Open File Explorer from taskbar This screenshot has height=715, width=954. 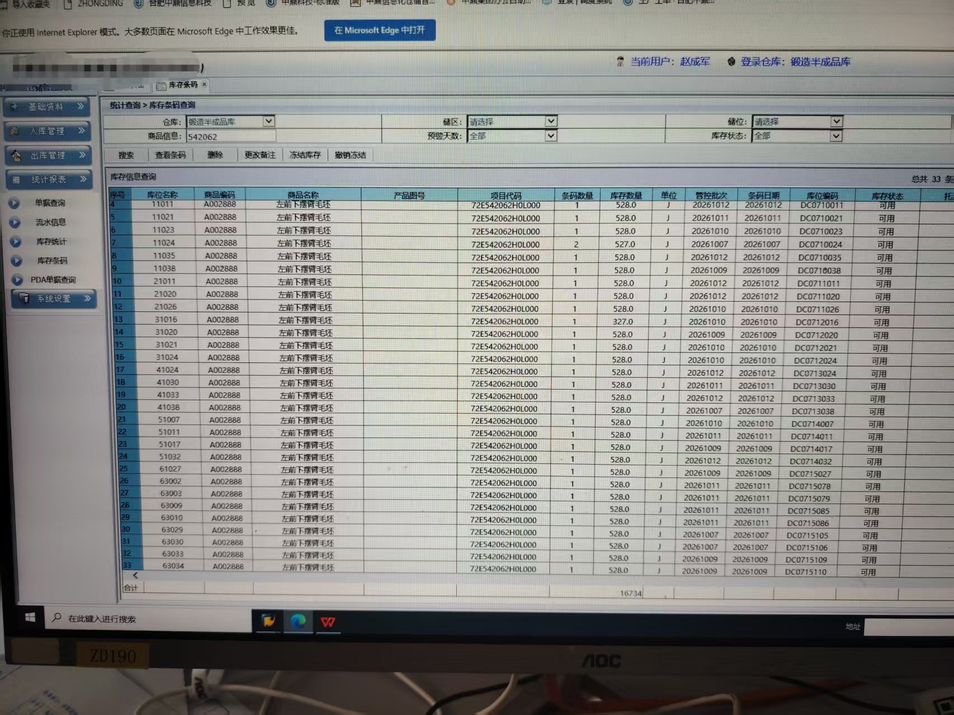click(268, 621)
